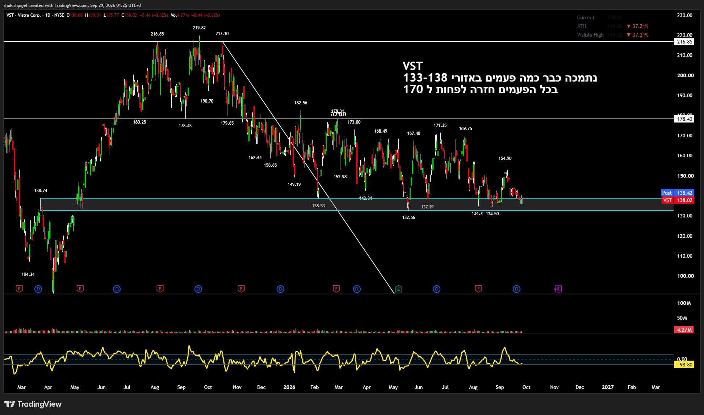Click the dividend D marker in June 2026
The width and height of the screenshot is (704, 415).
pos(436,289)
